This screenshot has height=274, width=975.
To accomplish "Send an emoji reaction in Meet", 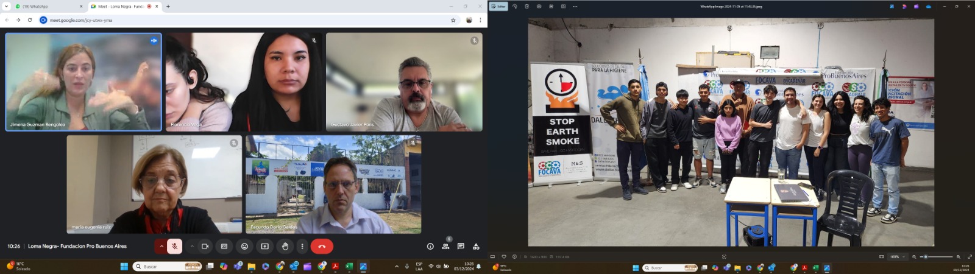I will (244, 247).
